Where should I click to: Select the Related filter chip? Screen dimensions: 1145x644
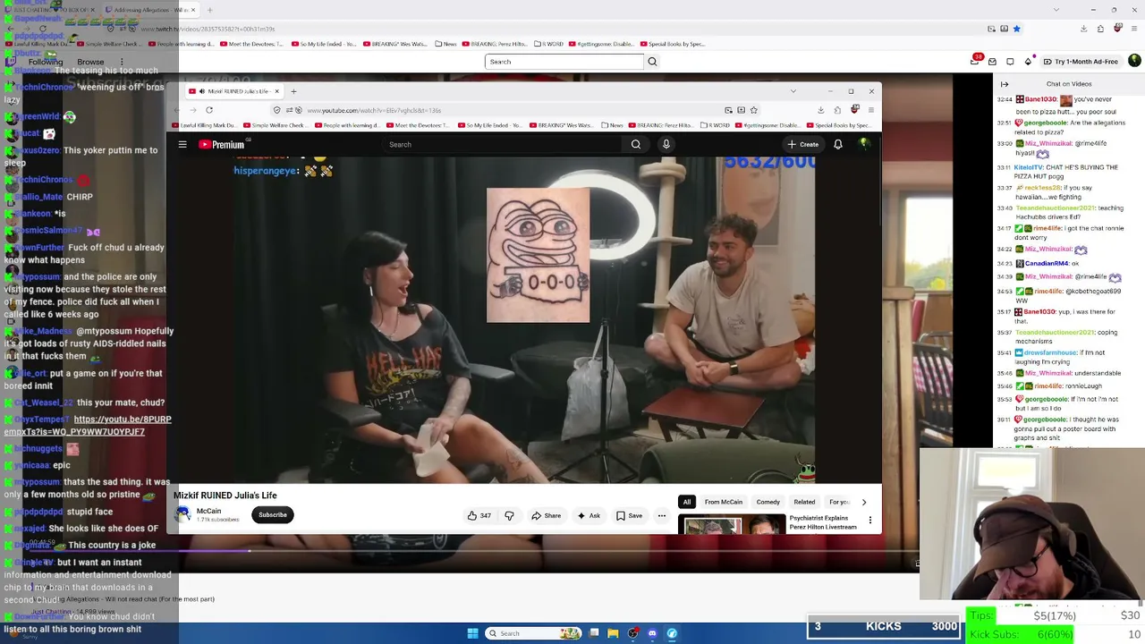tap(804, 502)
